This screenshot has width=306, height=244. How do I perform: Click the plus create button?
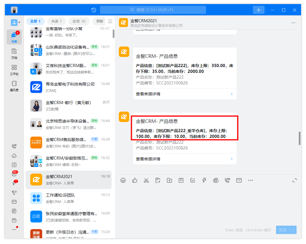coord(258,10)
